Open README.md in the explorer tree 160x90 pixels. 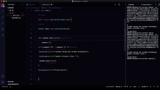pos(16,18)
